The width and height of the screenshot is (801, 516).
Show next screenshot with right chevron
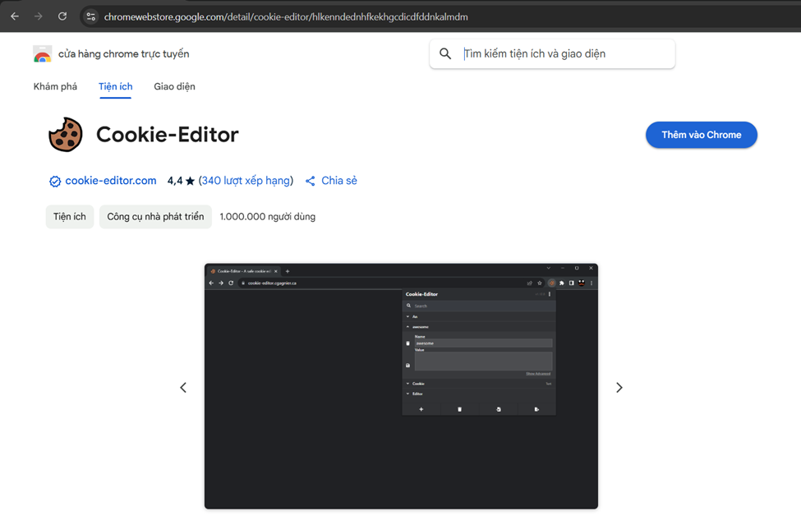619,388
